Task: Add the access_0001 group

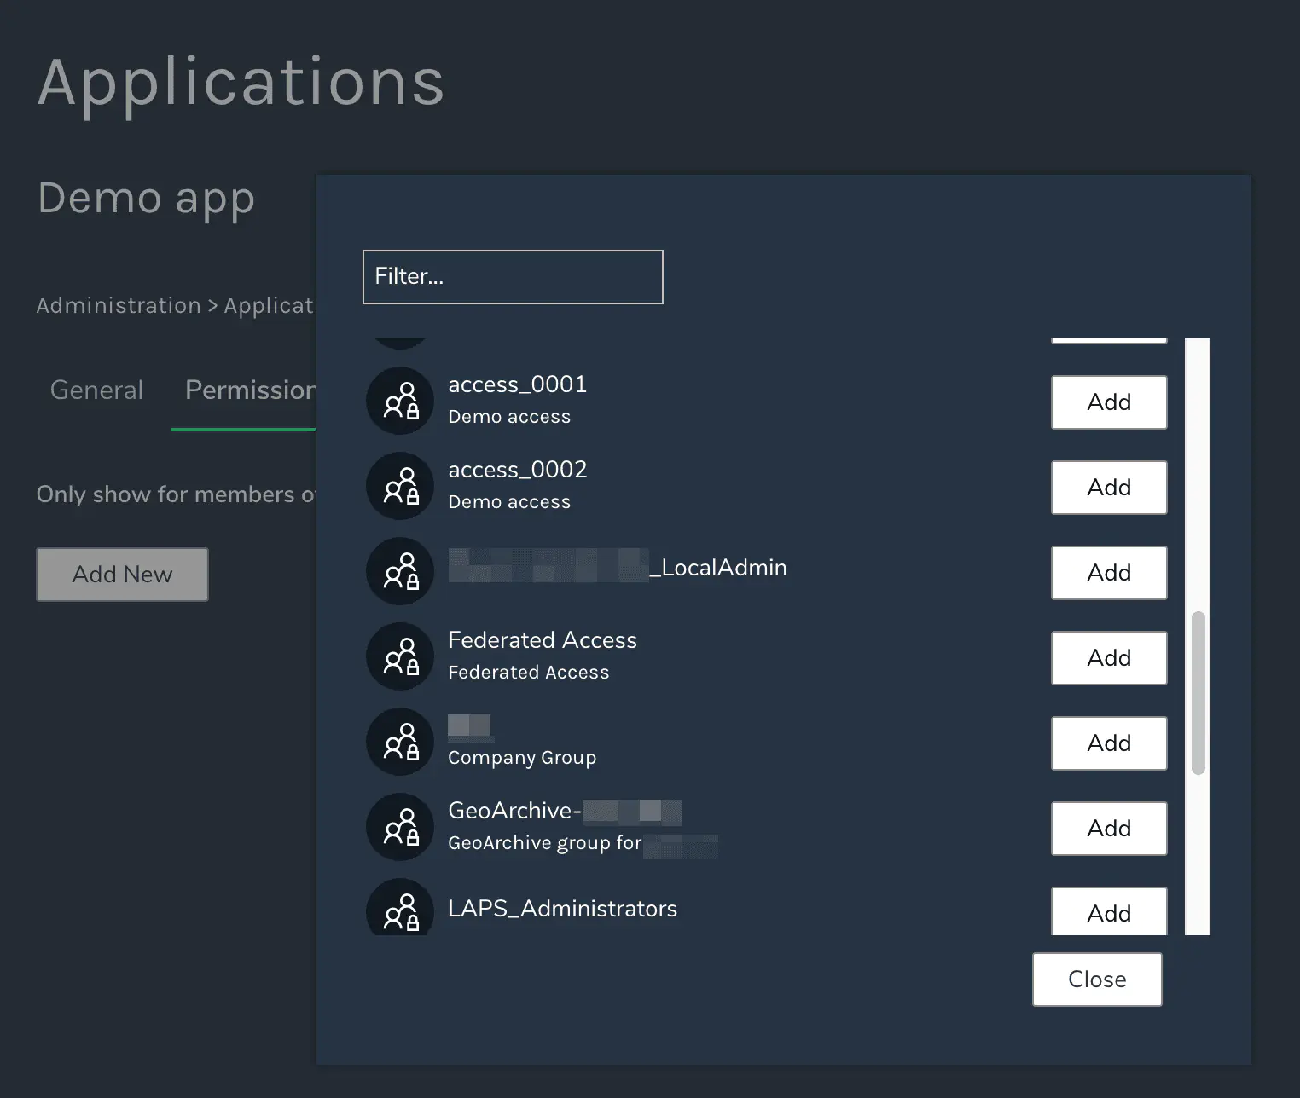Action: click(x=1108, y=402)
